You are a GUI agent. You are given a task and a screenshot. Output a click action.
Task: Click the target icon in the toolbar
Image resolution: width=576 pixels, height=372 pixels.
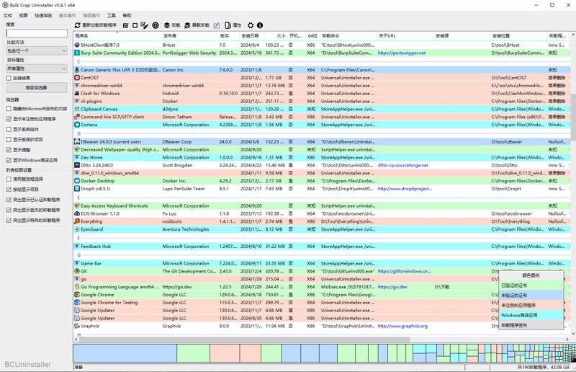pyautogui.click(x=156, y=25)
